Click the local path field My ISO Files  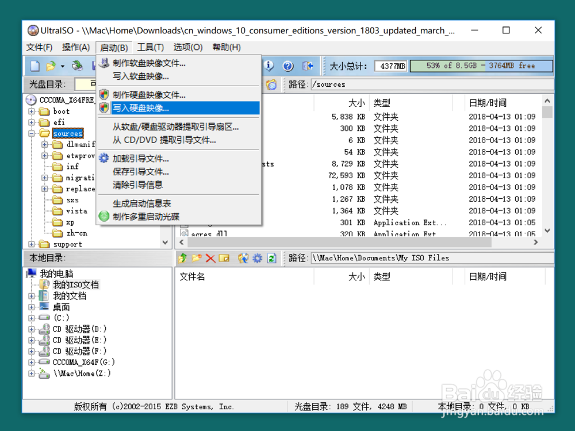[x=432, y=258]
